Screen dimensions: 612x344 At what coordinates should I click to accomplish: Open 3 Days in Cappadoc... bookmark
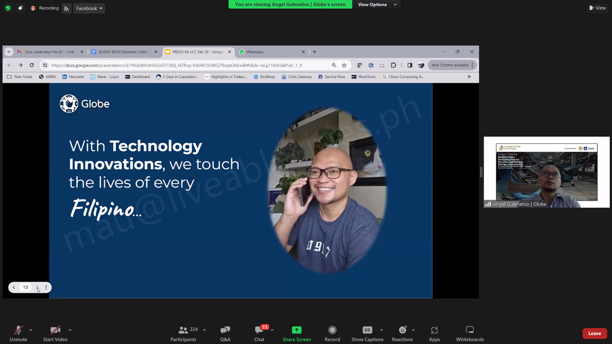tap(177, 77)
